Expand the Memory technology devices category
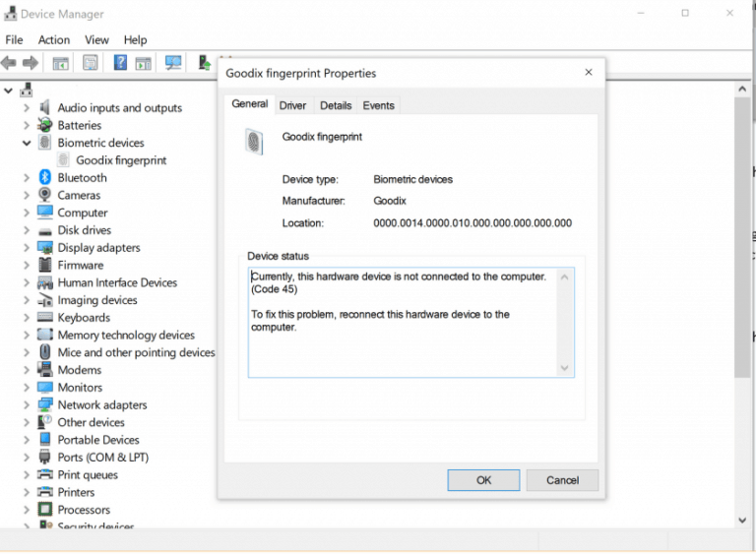756x554 pixels. [x=27, y=336]
